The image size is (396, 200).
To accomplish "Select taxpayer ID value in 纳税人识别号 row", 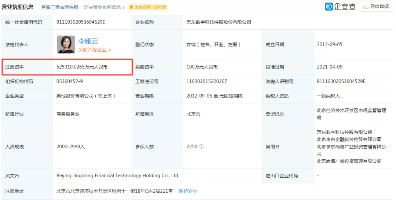I will [x=341, y=81].
